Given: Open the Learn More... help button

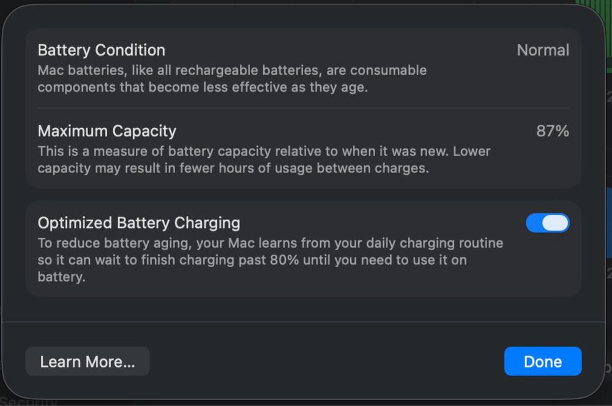Looking at the screenshot, I should pos(88,361).
